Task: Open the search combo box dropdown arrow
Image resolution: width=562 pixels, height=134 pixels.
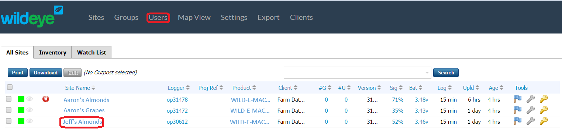Action: [427, 73]
